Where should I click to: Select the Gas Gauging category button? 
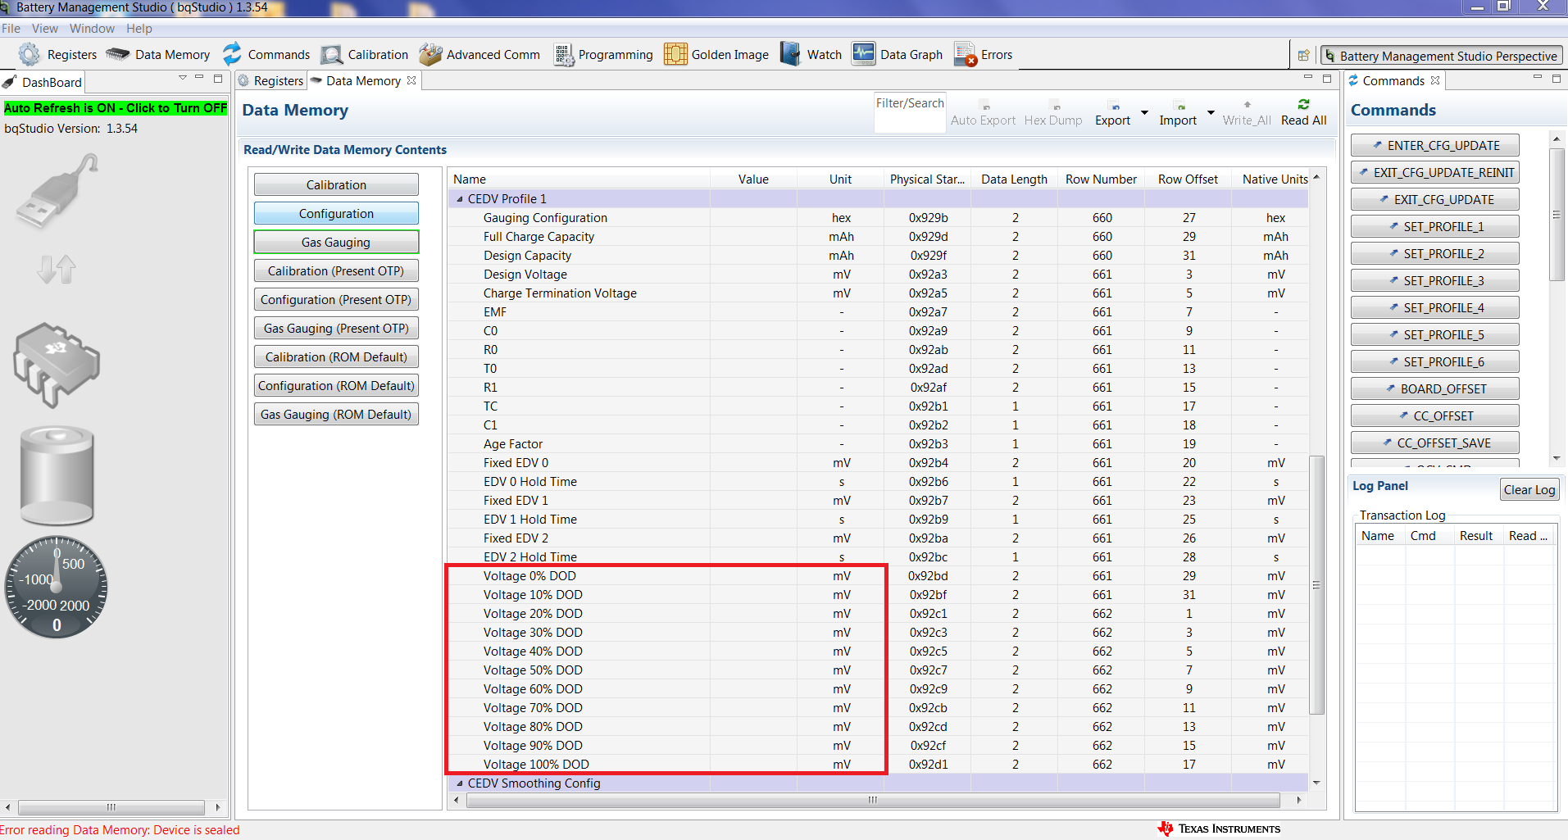pyautogui.click(x=336, y=242)
